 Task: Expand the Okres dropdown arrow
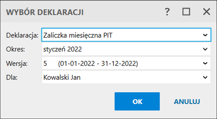(205, 49)
